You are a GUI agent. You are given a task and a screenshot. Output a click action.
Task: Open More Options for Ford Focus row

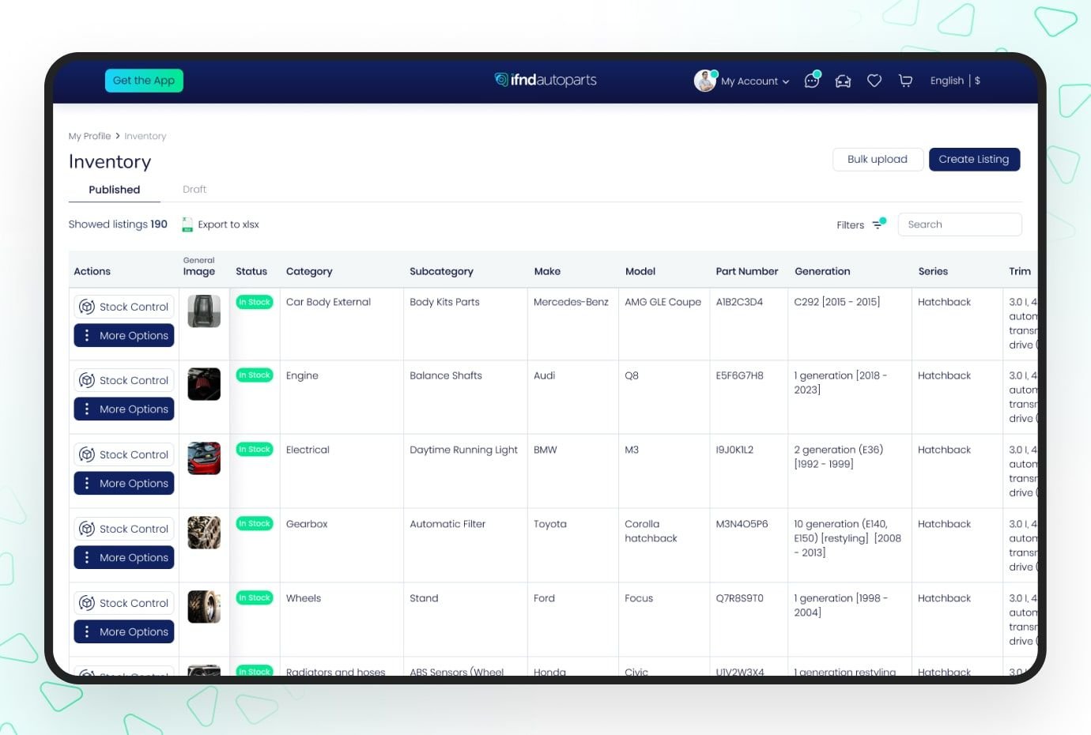click(124, 632)
